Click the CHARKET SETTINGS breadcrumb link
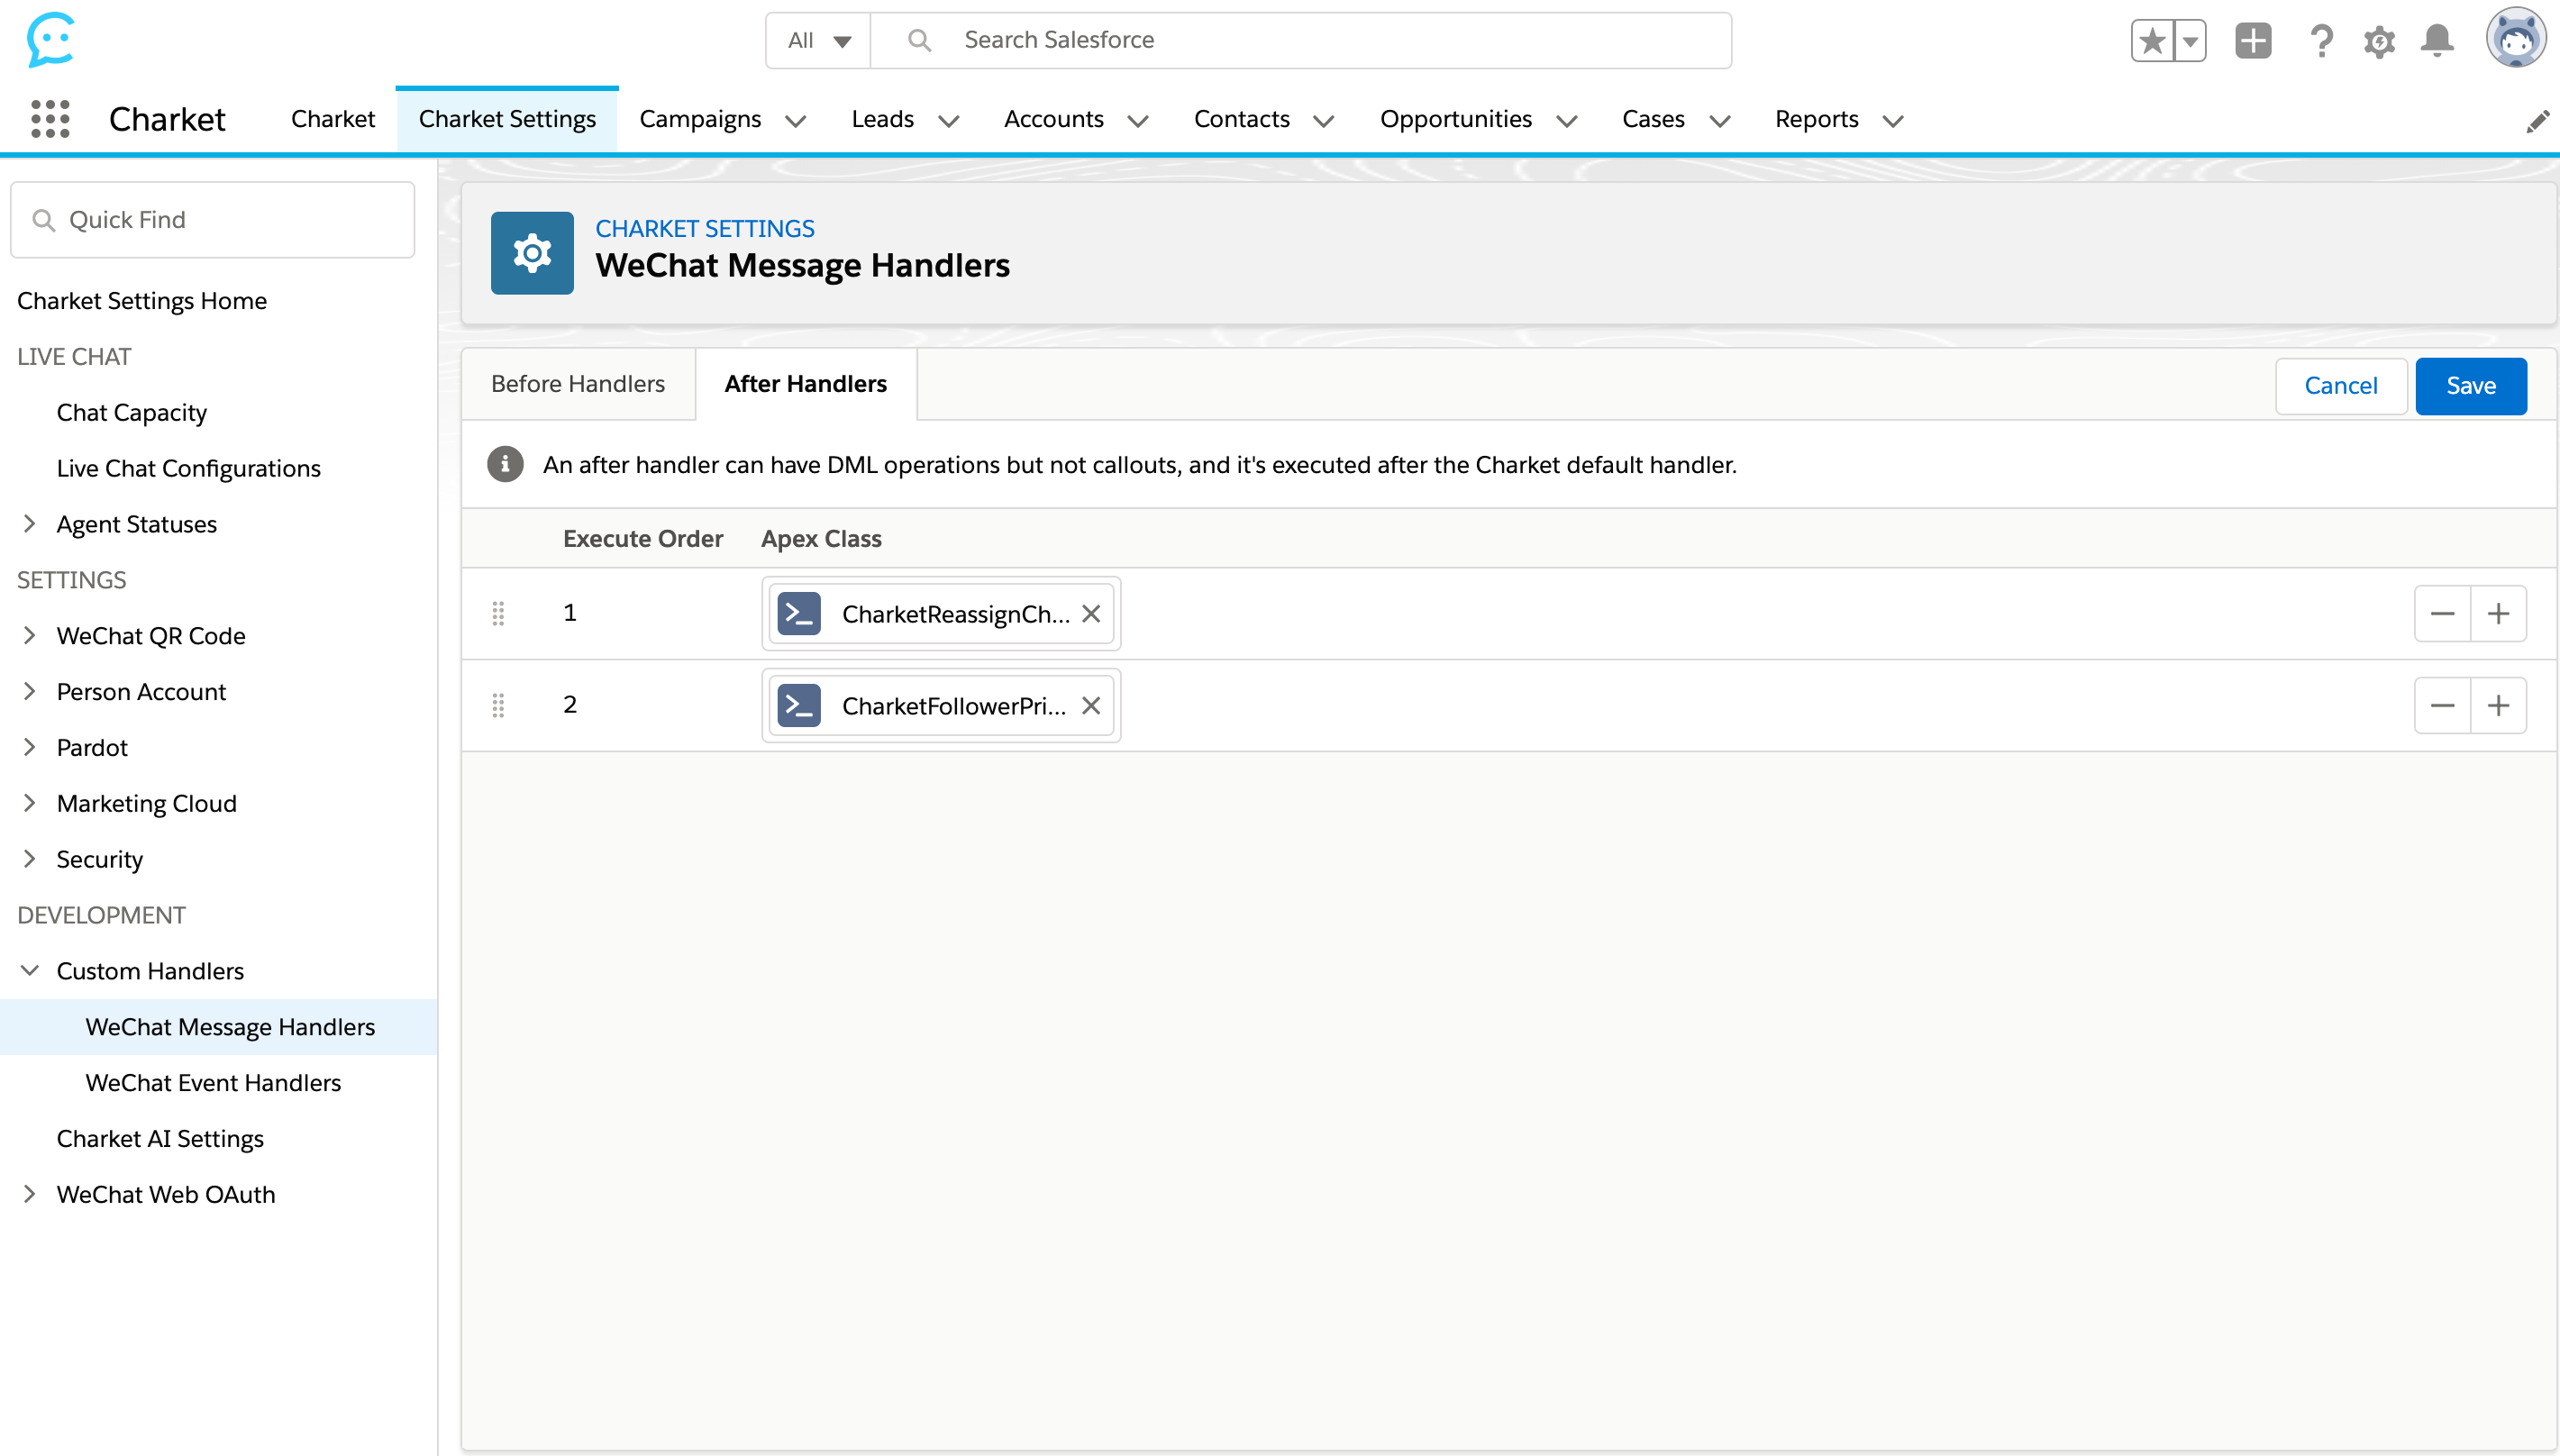The height and width of the screenshot is (1456, 2560). click(705, 228)
